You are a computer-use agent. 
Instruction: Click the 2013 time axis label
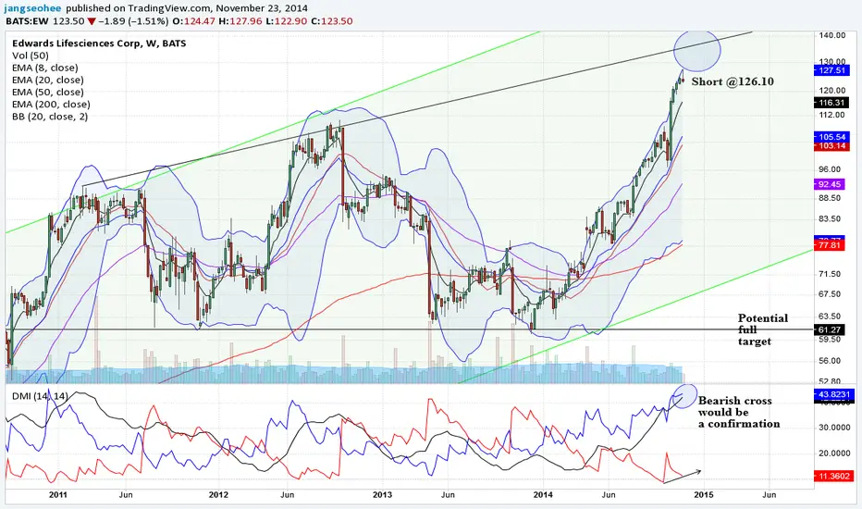tap(382, 495)
